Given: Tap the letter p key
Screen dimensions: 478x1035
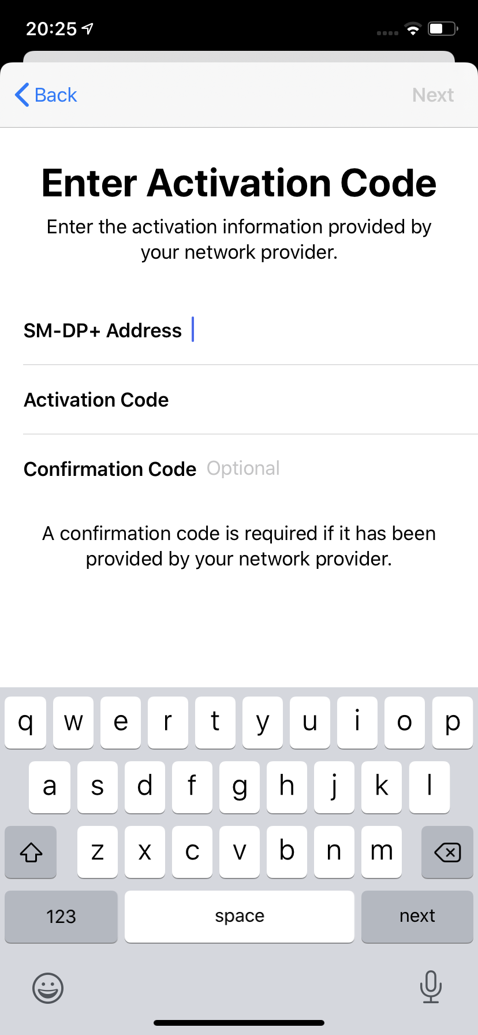Looking at the screenshot, I should (452, 722).
